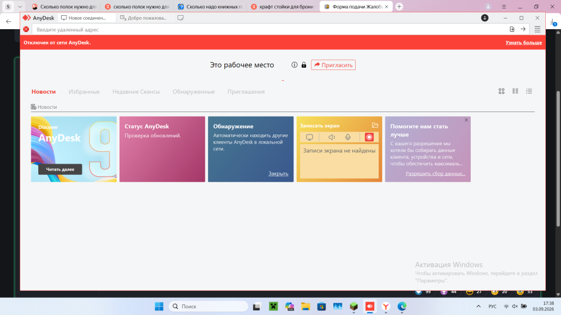Image resolution: width=561 pixels, height=315 pixels.
Task: Open the Приглашения tab
Action: coord(246,91)
